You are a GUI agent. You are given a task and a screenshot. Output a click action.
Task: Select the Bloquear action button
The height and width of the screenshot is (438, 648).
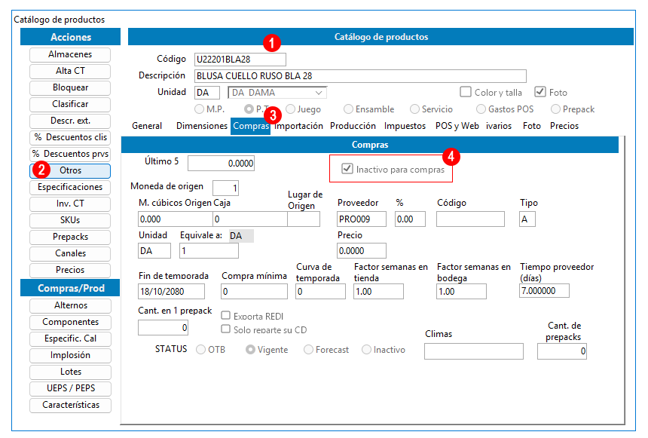(70, 87)
